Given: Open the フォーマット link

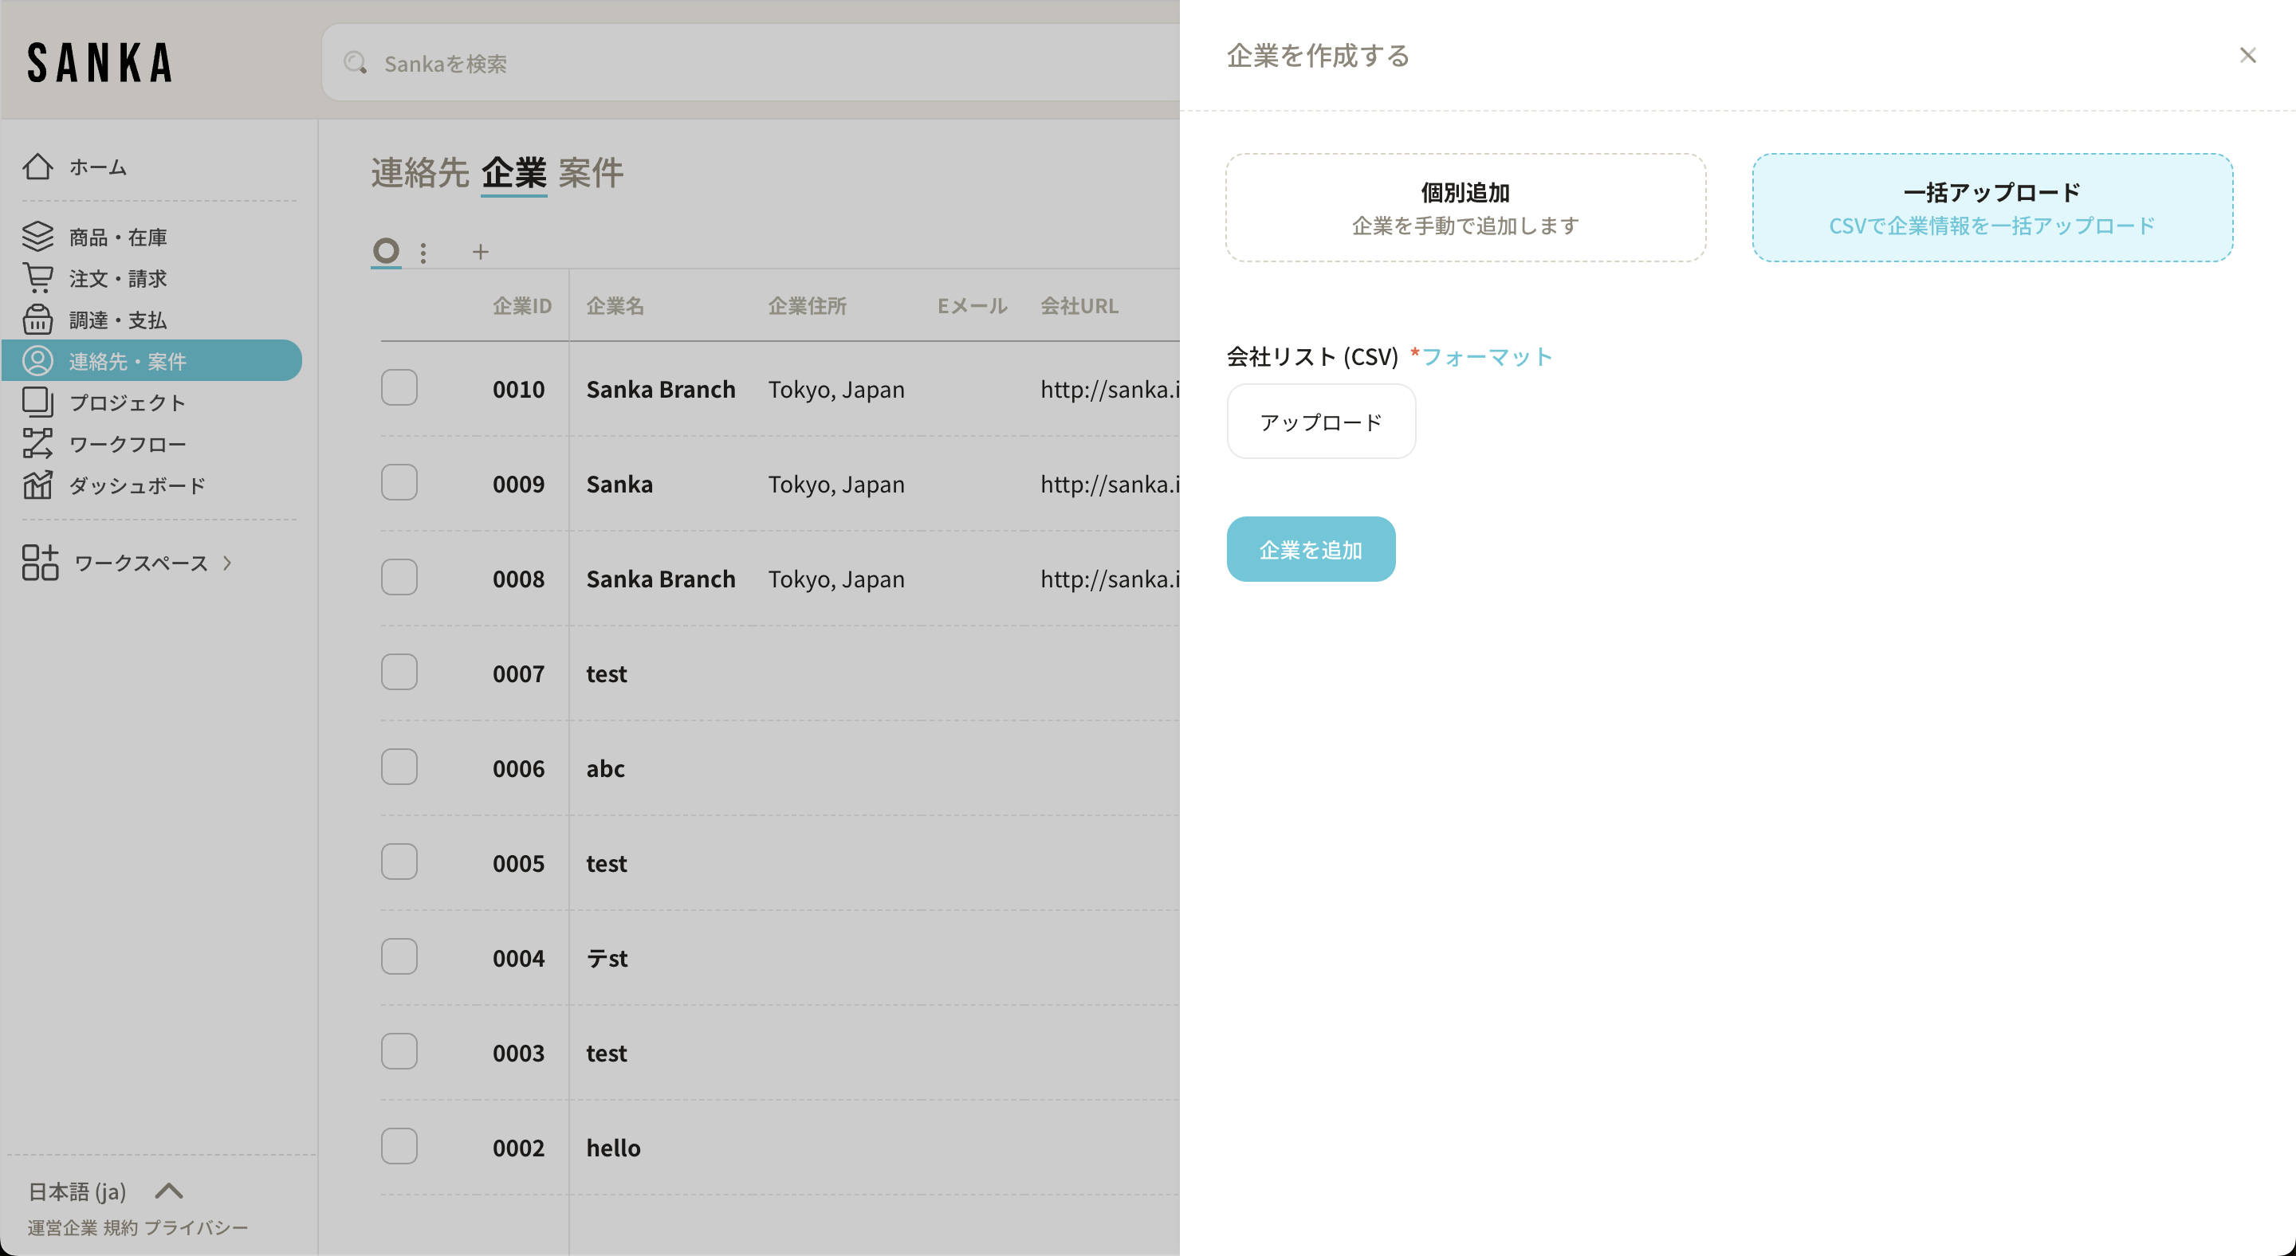Looking at the screenshot, I should [1487, 357].
